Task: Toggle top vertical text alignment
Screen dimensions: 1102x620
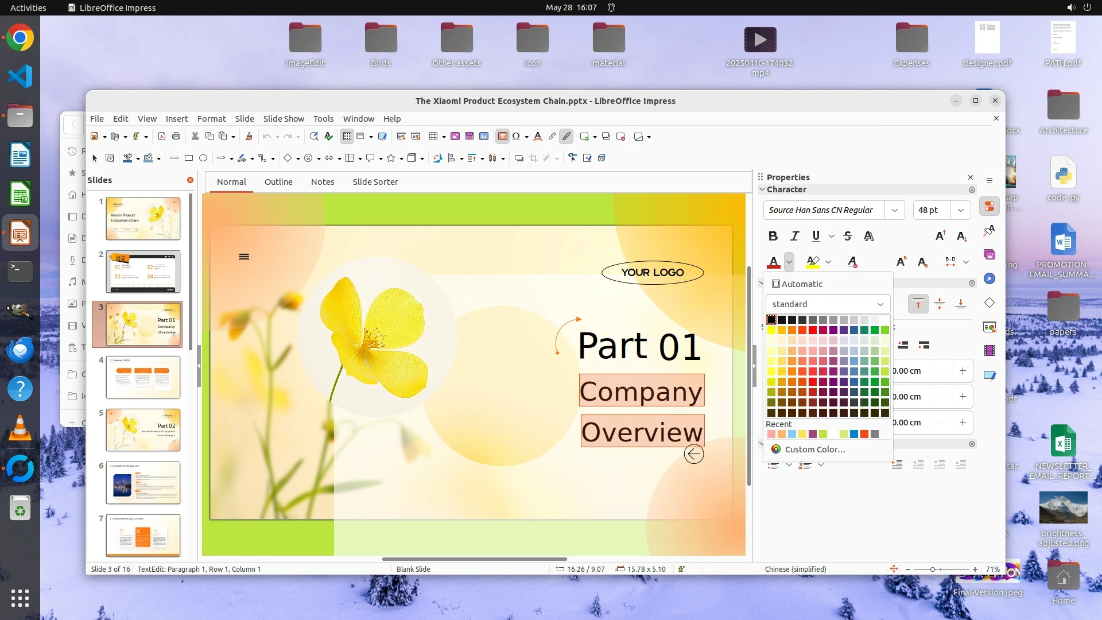Action: pyautogui.click(x=918, y=304)
